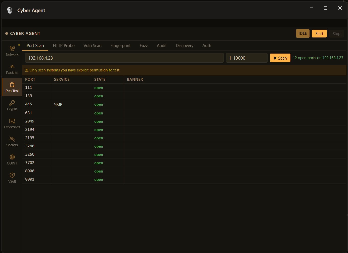Open the Crypto sidebar section
348x253 pixels.
pyautogui.click(x=12, y=105)
